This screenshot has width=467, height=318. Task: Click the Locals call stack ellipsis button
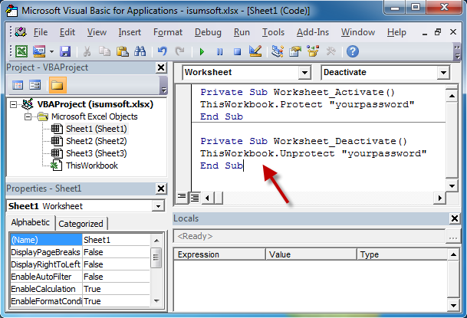point(453,237)
